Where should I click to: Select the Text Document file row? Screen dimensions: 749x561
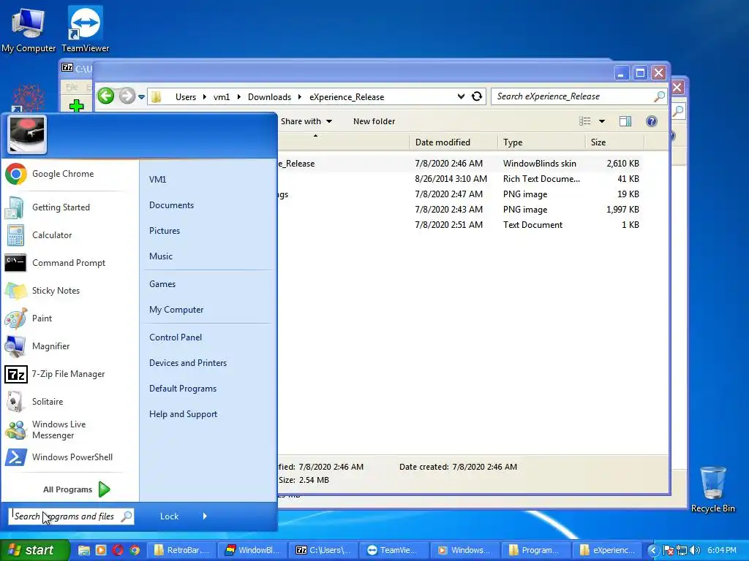click(459, 225)
